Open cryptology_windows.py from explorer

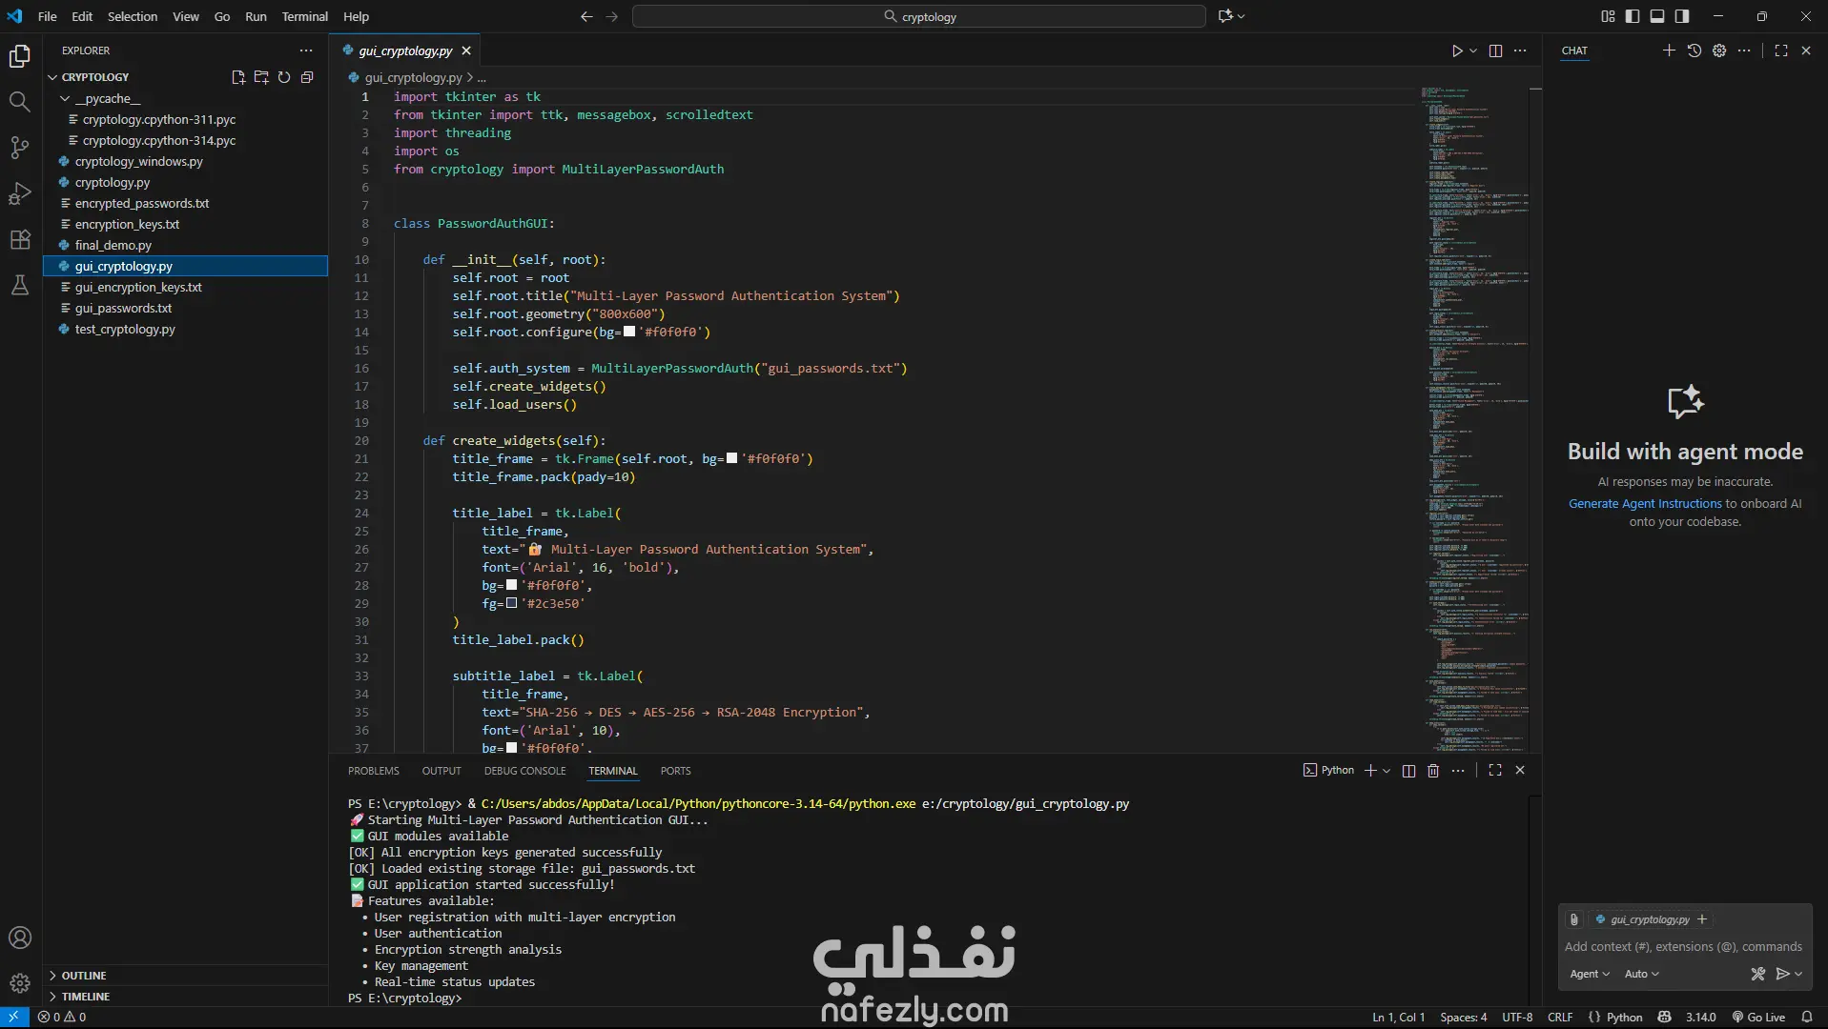(139, 161)
